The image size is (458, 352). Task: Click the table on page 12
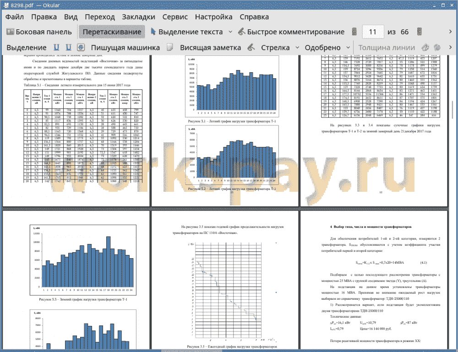click(x=381, y=86)
